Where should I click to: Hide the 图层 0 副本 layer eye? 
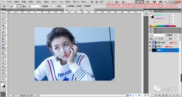click(x=150, y=43)
